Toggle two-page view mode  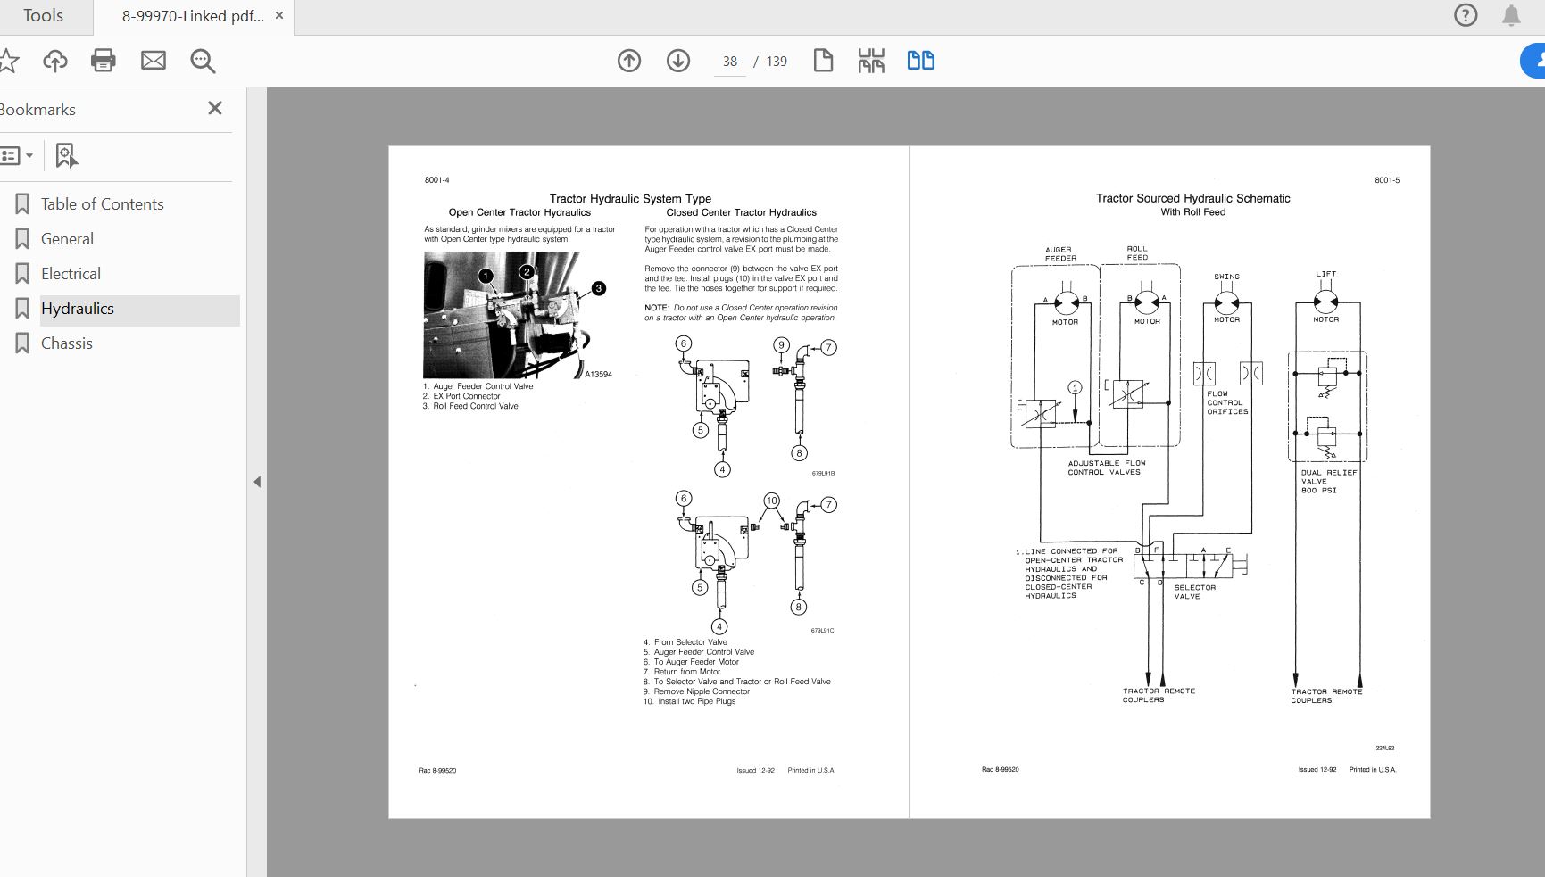pos(920,61)
